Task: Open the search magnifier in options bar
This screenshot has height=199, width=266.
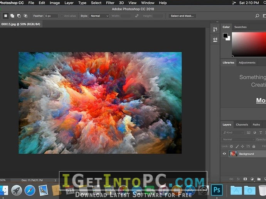Action: point(257,16)
